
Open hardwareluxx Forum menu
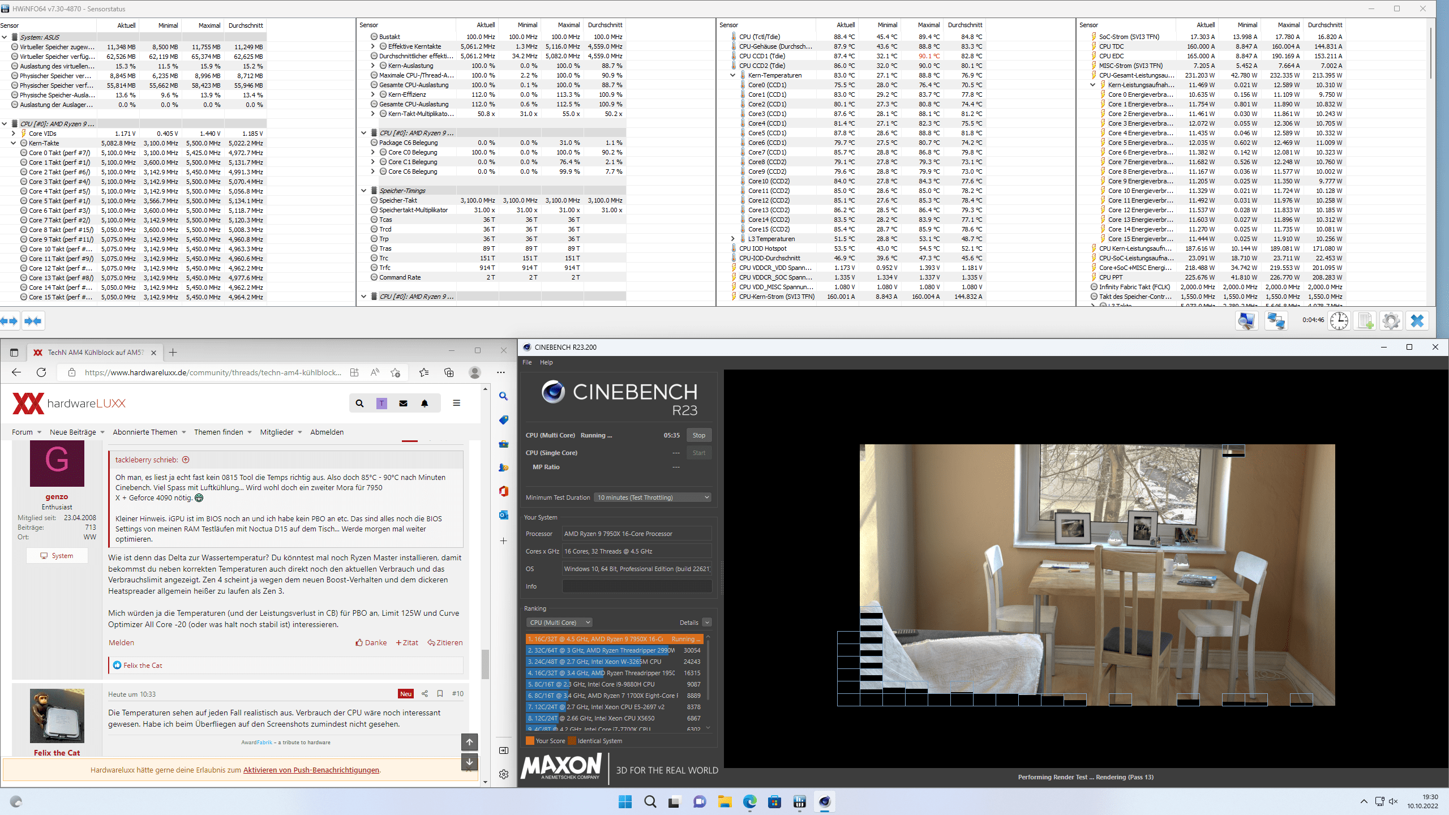tap(27, 432)
